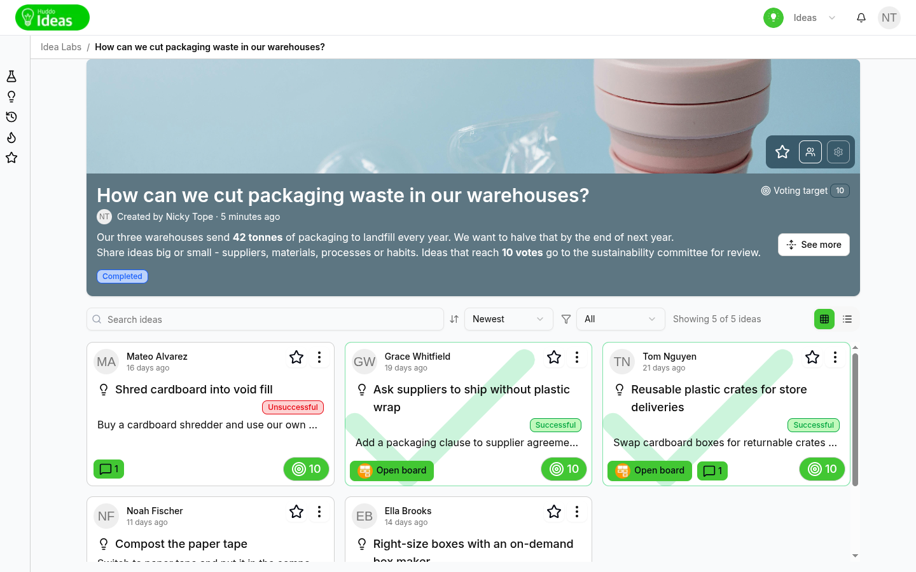The width and height of the screenshot is (916, 572).
Task: Open lab settings gear on banner
Action: click(x=838, y=152)
